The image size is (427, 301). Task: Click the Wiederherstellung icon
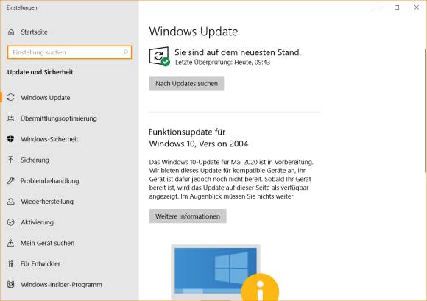[x=10, y=202]
